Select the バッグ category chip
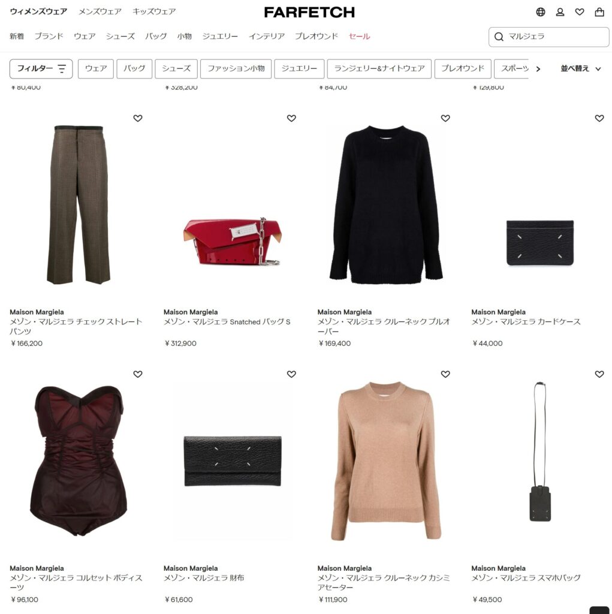612x614 pixels. coord(134,69)
